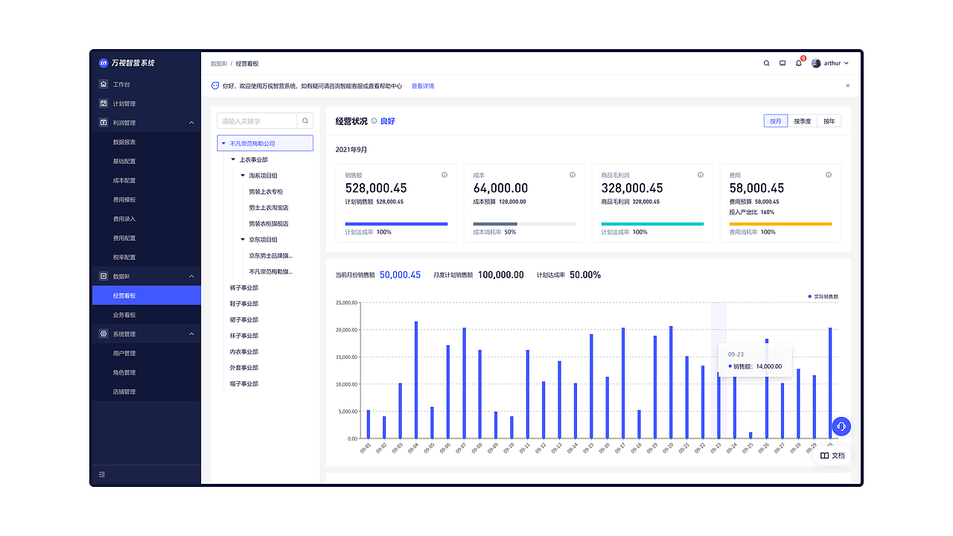Collapse the 系统管理 menu group

191,334
